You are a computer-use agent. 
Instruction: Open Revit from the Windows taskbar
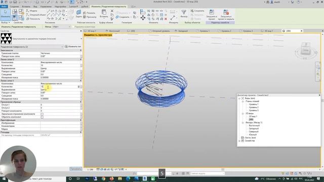[145, 178]
